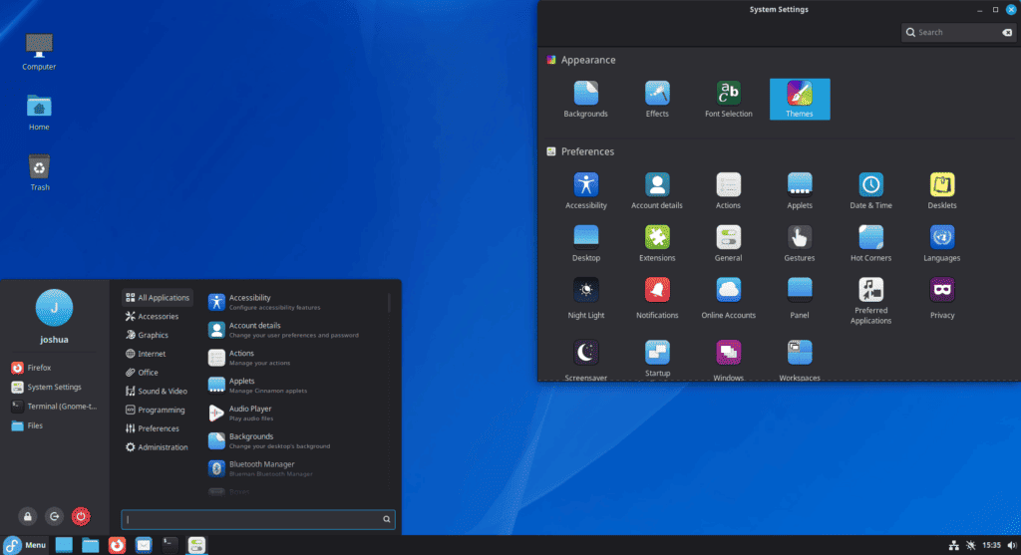Select Preferences category in menu
1021x555 pixels.
coord(153,428)
